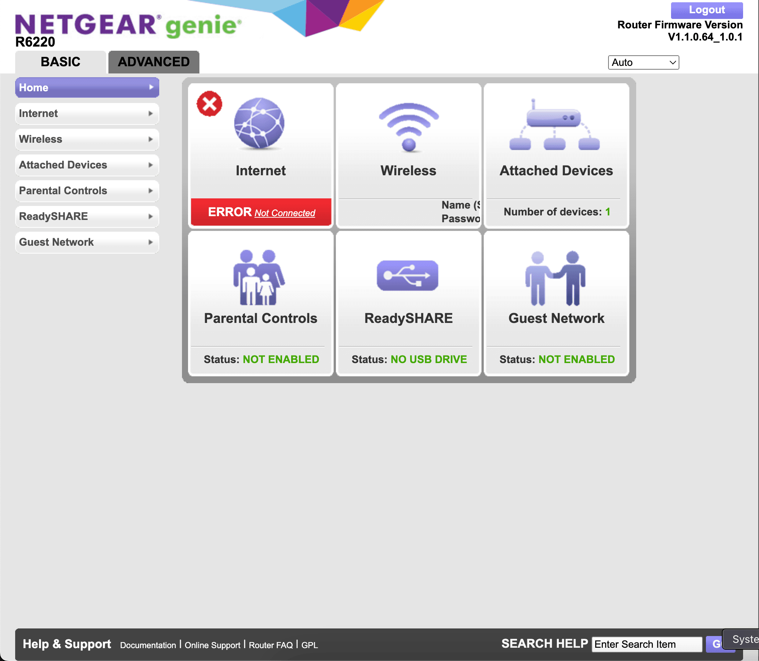
Task: Open the Auto language dropdown
Action: (x=643, y=62)
